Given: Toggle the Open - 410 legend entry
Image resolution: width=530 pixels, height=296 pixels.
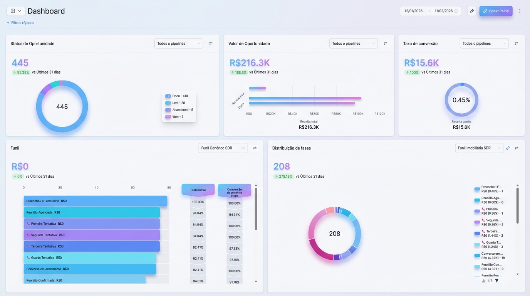Looking at the screenshot, I should 176,96.
